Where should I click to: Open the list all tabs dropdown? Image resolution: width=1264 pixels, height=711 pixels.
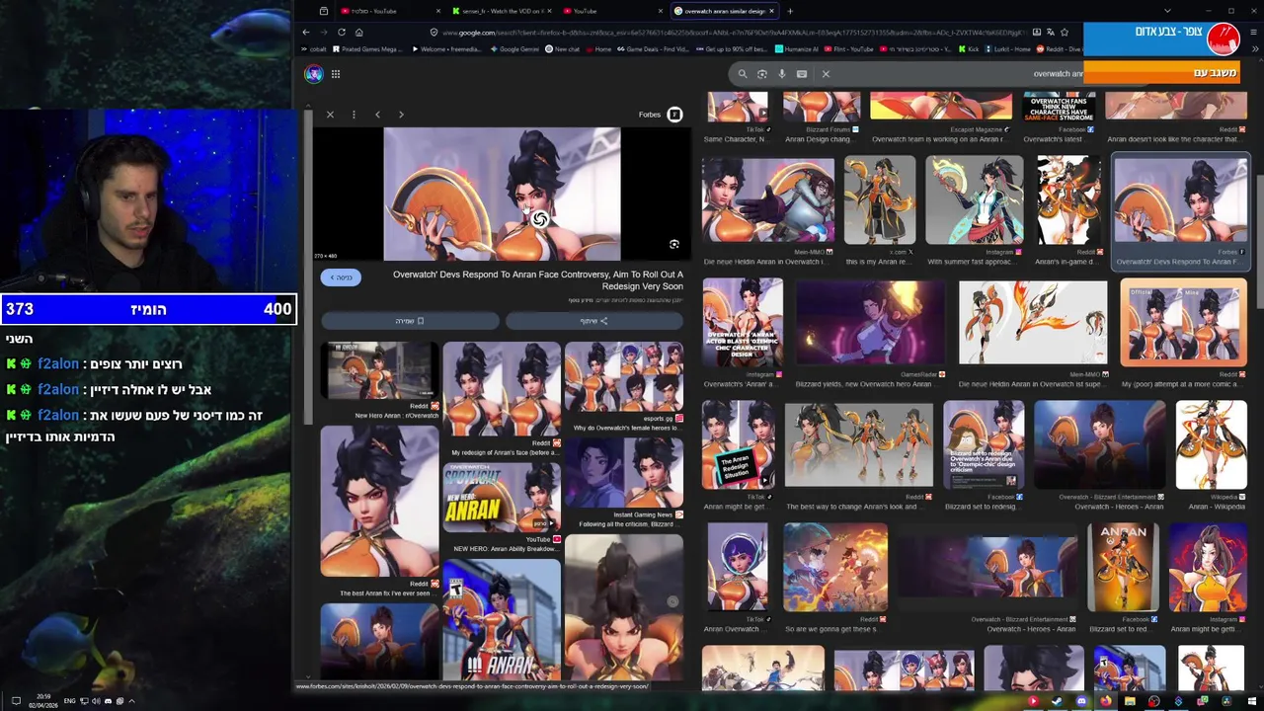click(1168, 11)
